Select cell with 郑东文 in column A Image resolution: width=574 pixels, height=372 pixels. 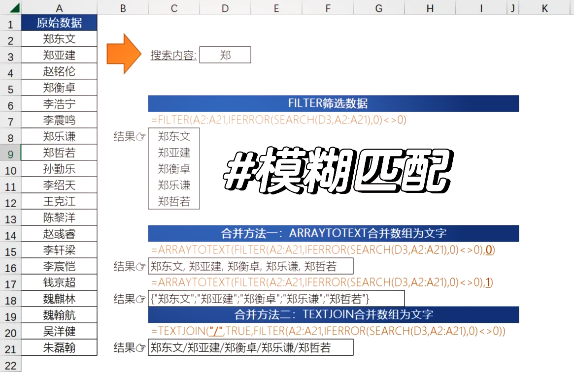(x=59, y=39)
